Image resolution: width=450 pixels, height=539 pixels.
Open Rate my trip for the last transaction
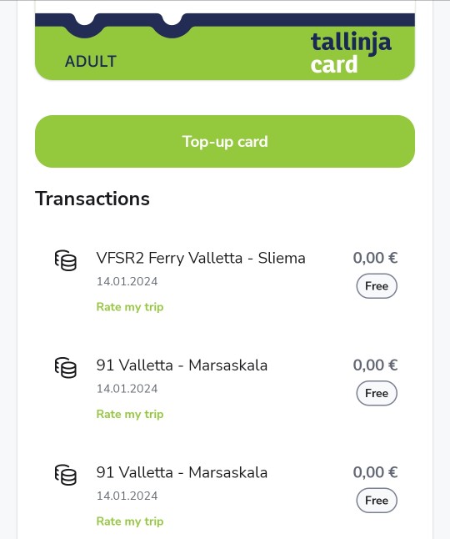(130, 521)
